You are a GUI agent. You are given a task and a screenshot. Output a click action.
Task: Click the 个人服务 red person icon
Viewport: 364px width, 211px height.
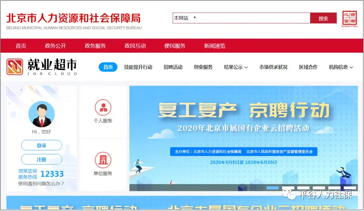[x=103, y=107]
